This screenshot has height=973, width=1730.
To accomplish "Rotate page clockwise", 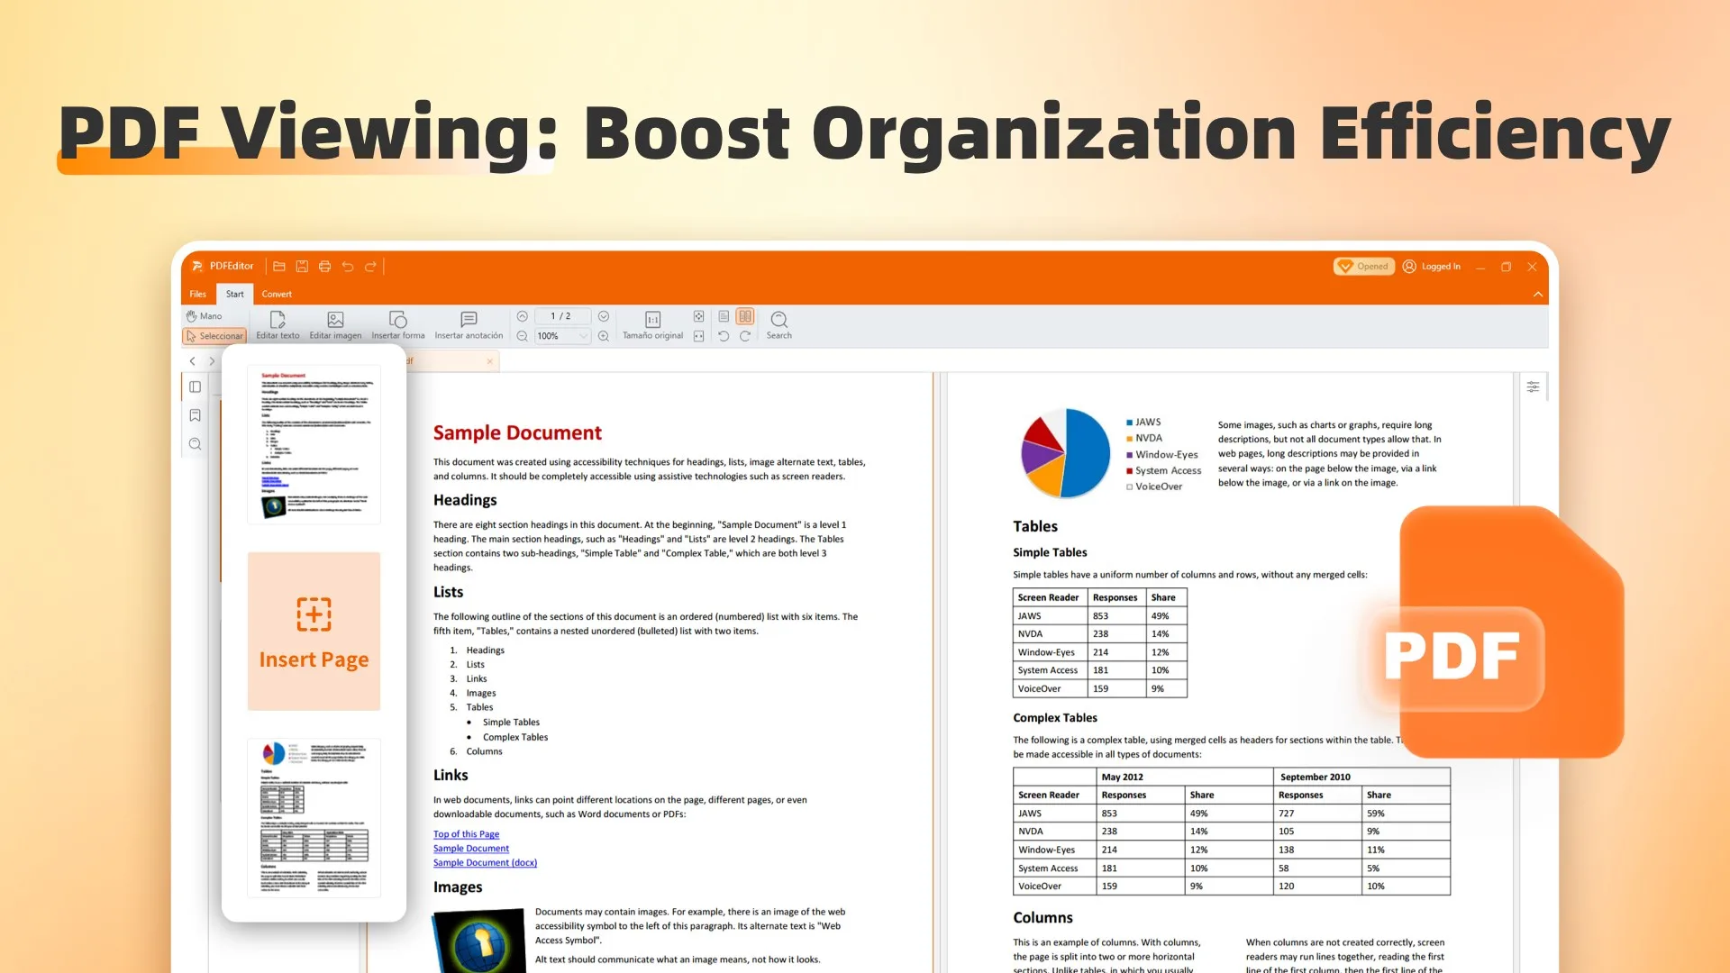I will click(745, 336).
